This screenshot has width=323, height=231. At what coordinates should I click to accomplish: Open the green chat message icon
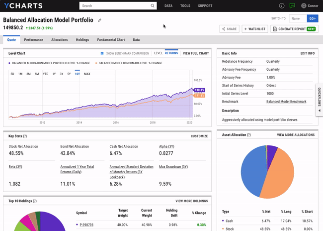pyautogui.click(x=292, y=6)
